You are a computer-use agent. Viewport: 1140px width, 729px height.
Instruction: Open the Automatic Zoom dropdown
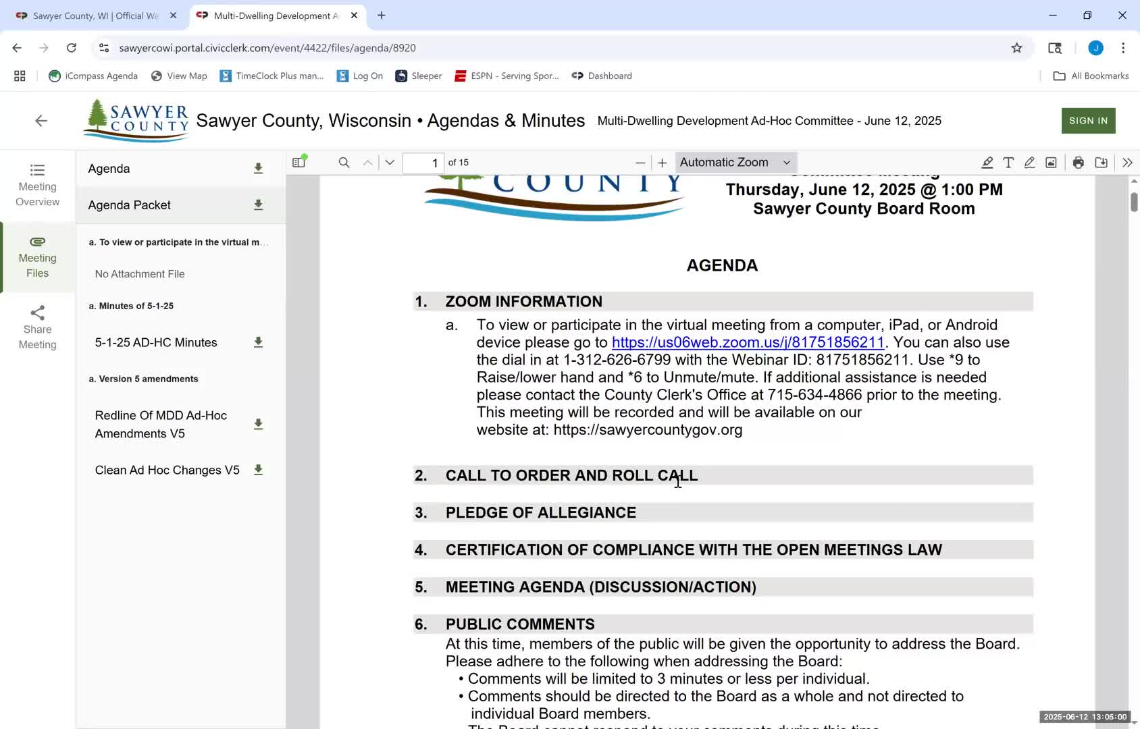point(735,163)
